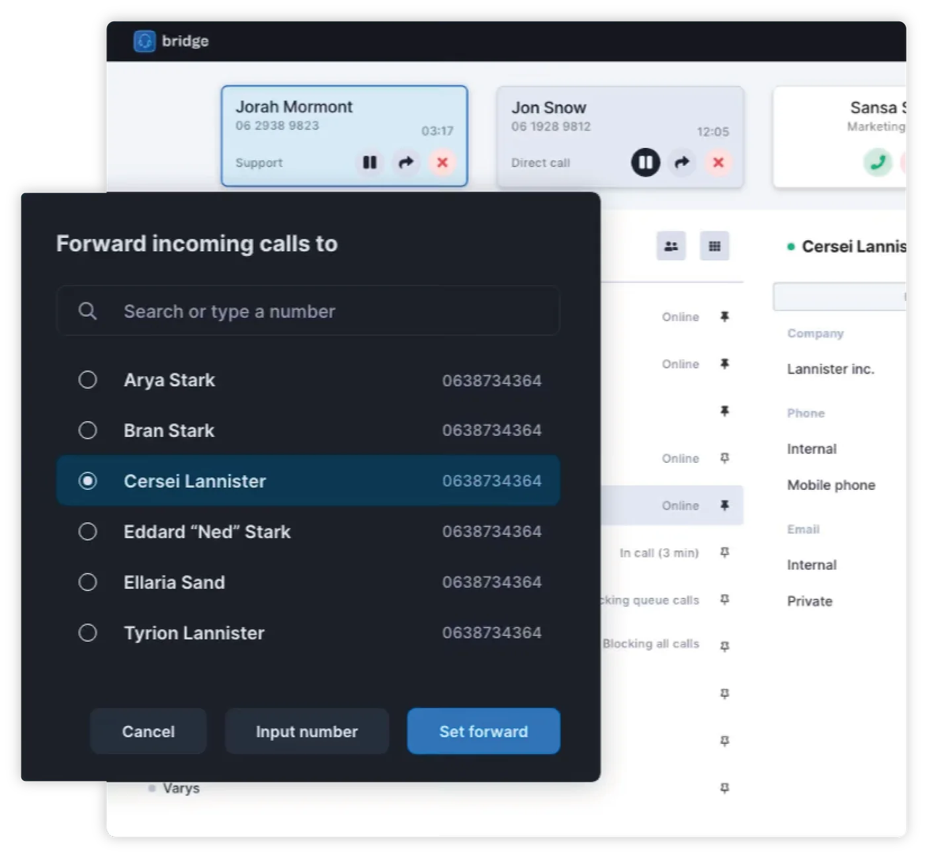Hang up the Jorah Mormont call
Viewport: 926px width, 857px height.
coord(442,162)
